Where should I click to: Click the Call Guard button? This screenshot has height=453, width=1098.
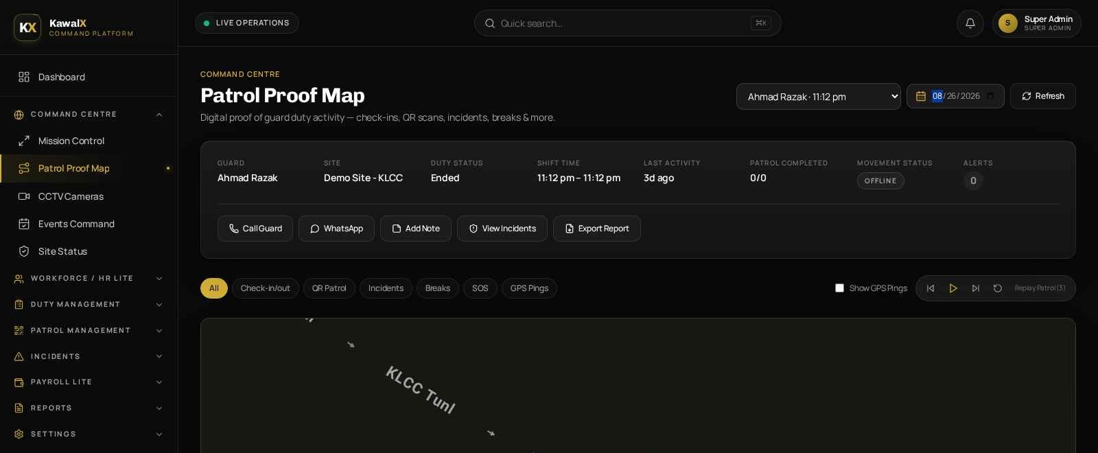(x=255, y=229)
